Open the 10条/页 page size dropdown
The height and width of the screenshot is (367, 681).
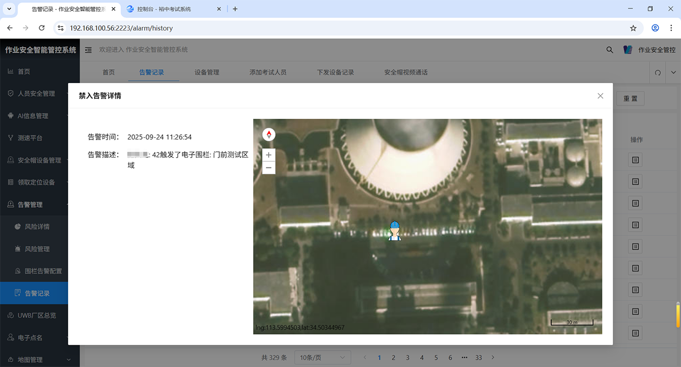[322, 357]
